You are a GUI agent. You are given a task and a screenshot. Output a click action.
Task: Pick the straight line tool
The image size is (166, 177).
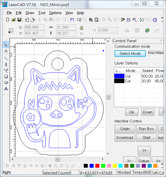6,58
